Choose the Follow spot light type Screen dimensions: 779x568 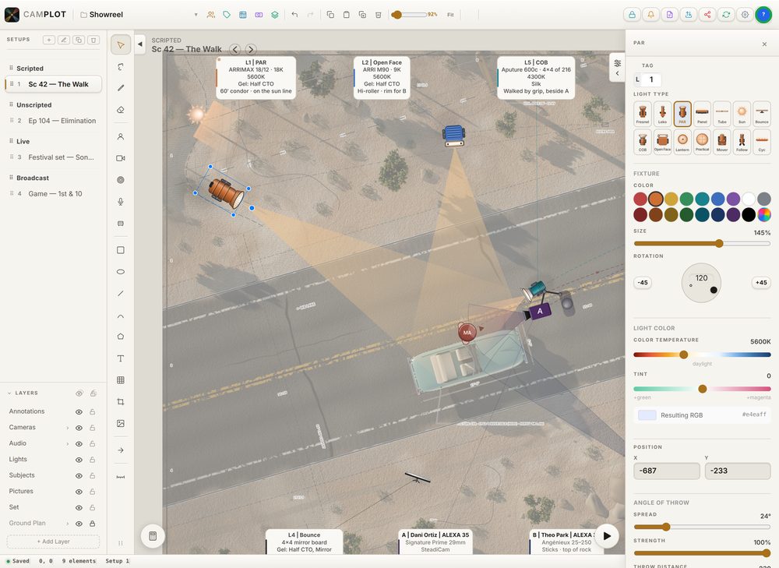click(742, 142)
